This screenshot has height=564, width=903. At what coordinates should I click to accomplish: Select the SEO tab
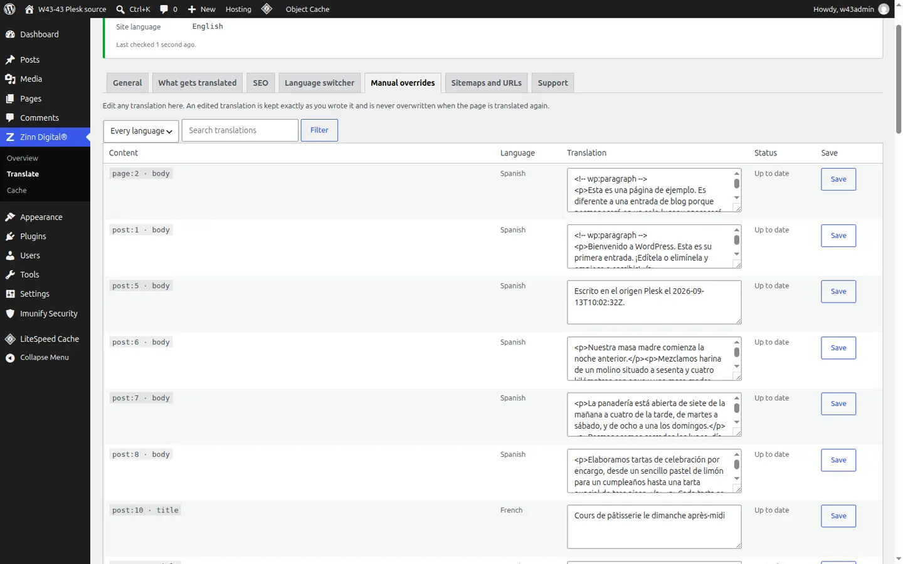coord(260,83)
